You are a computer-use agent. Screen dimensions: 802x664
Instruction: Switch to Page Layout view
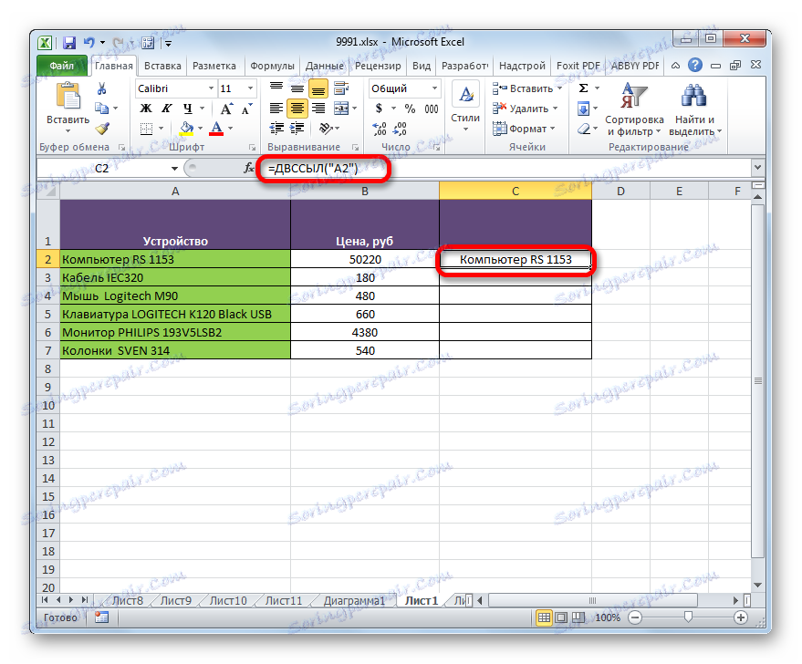(560, 617)
